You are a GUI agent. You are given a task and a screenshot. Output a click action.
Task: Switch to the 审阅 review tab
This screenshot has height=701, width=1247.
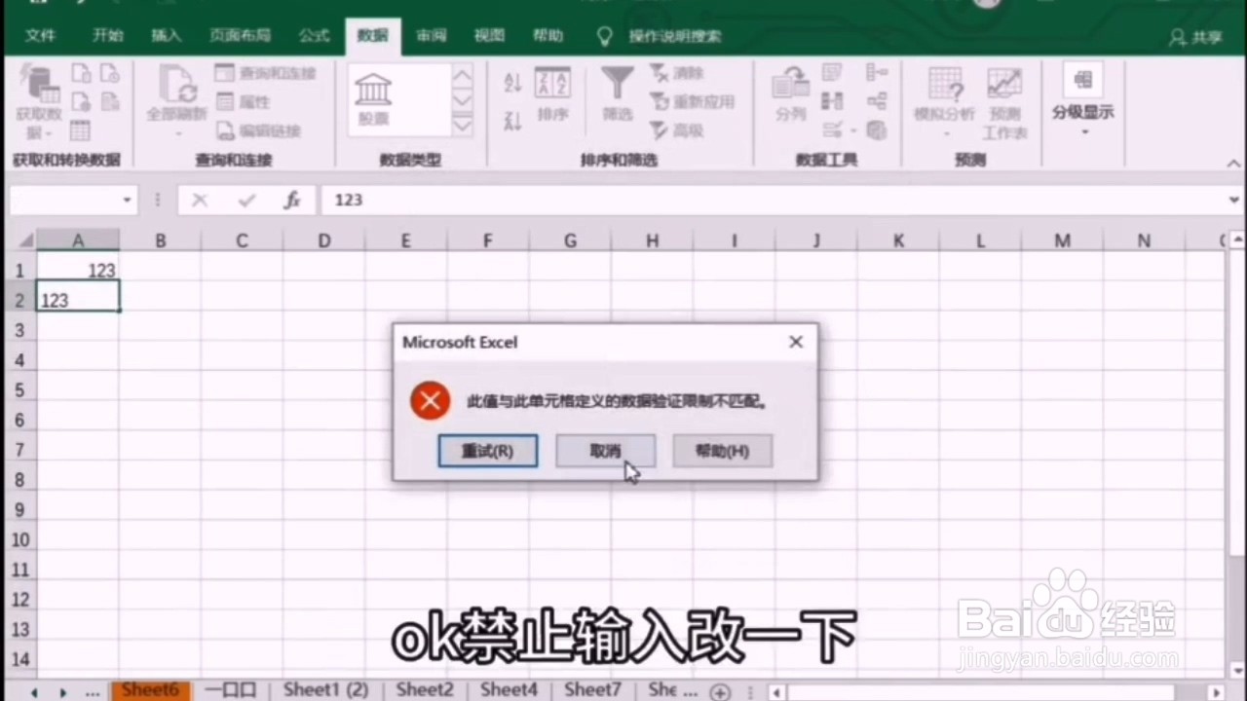point(432,36)
